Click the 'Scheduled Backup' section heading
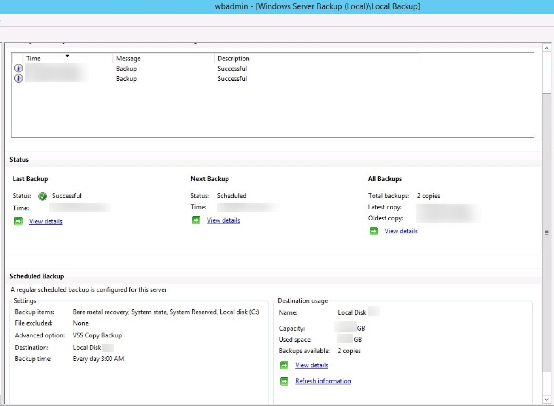The width and height of the screenshot is (554, 406). 37,276
